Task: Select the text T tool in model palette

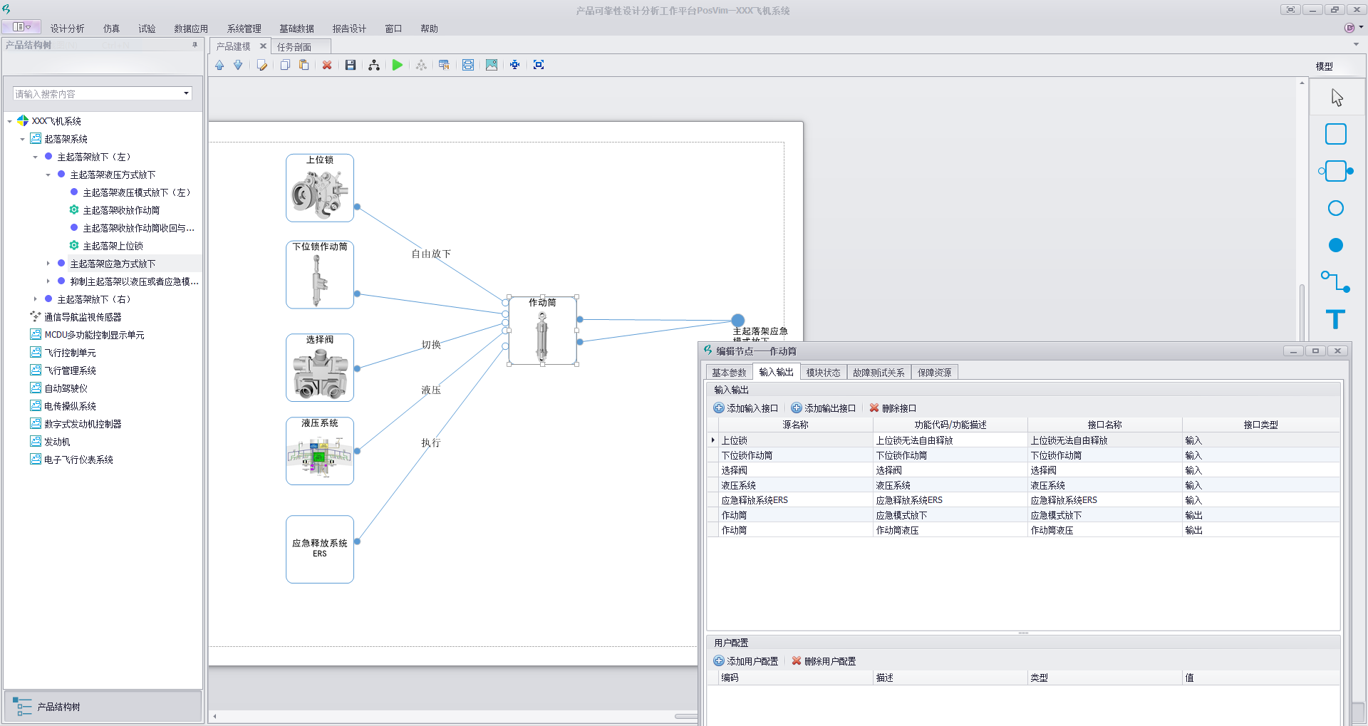Action: (1335, 318)
